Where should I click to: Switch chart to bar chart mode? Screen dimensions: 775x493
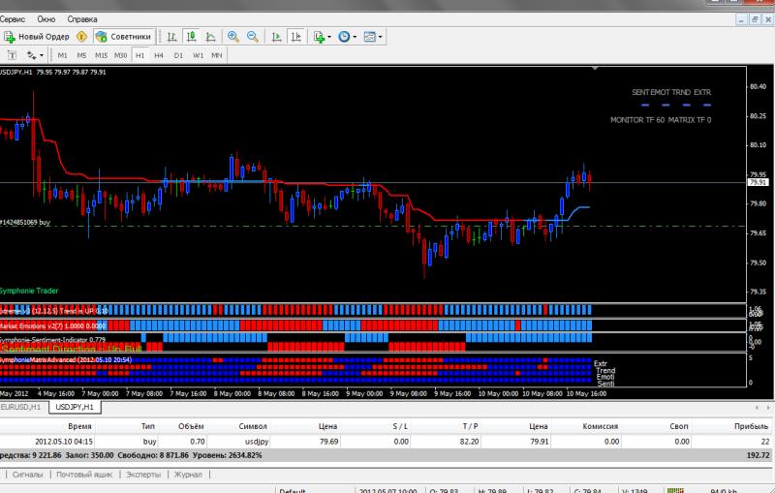point(172,37)
